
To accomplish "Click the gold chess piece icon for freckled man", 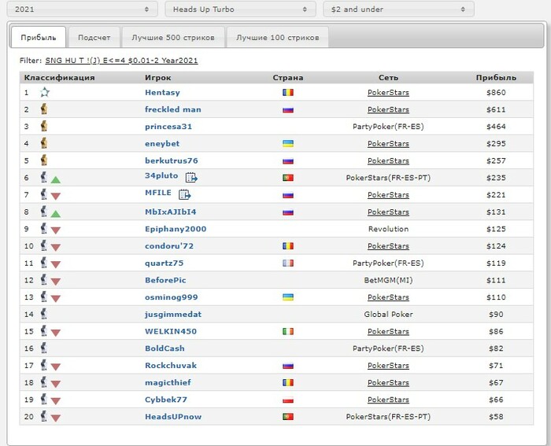I will tap(44, 109).
